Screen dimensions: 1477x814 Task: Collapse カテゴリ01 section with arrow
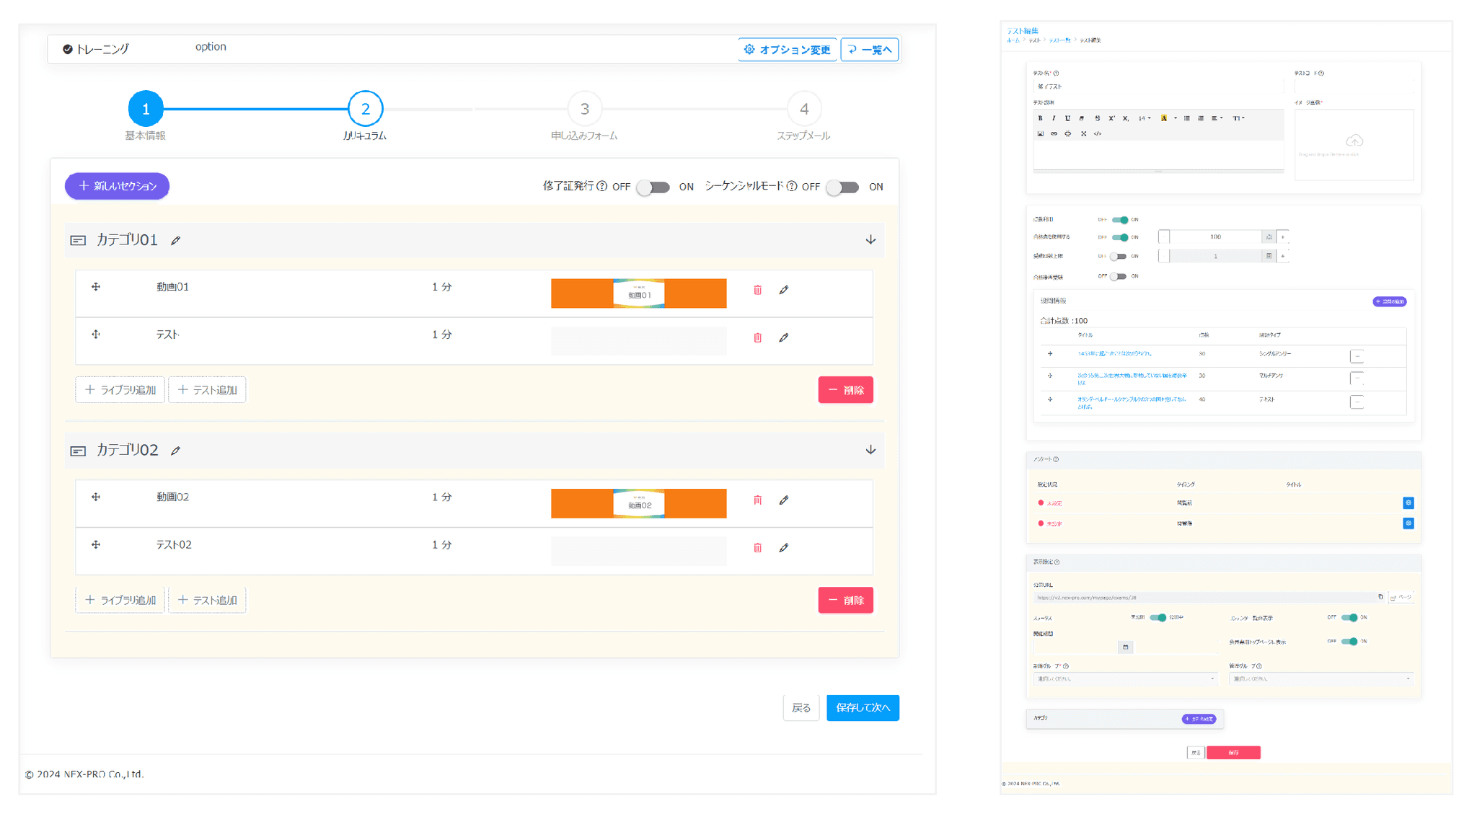870,240
